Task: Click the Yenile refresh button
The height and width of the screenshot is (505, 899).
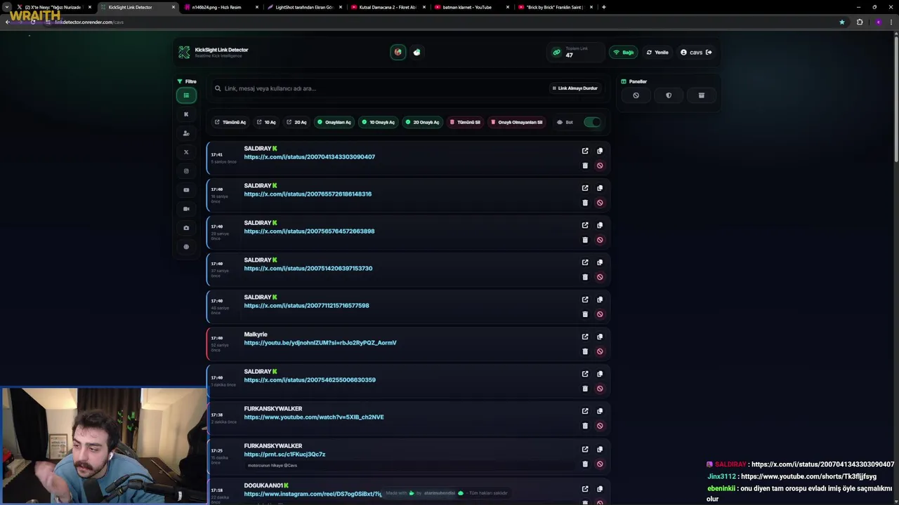Action: (x=657, y=53)
